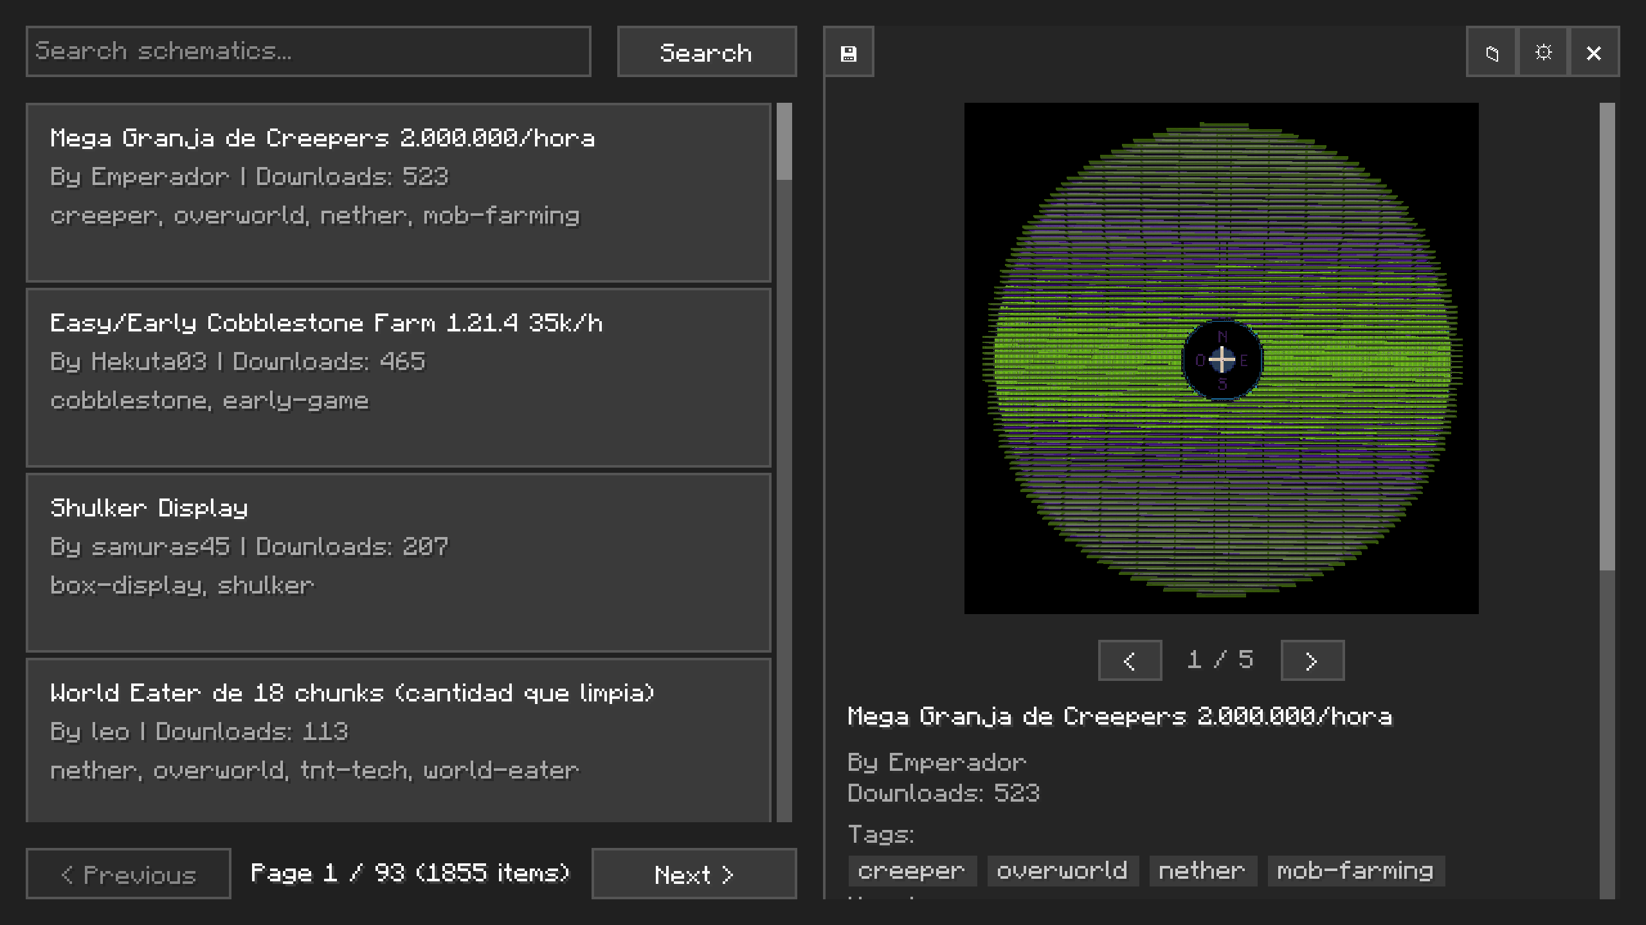
Task: Click the Search button
Action: coord(707,52)
